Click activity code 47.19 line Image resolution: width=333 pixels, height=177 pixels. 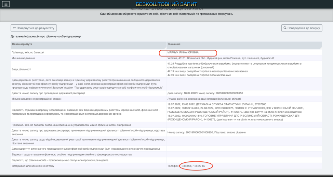pos(207,71)
